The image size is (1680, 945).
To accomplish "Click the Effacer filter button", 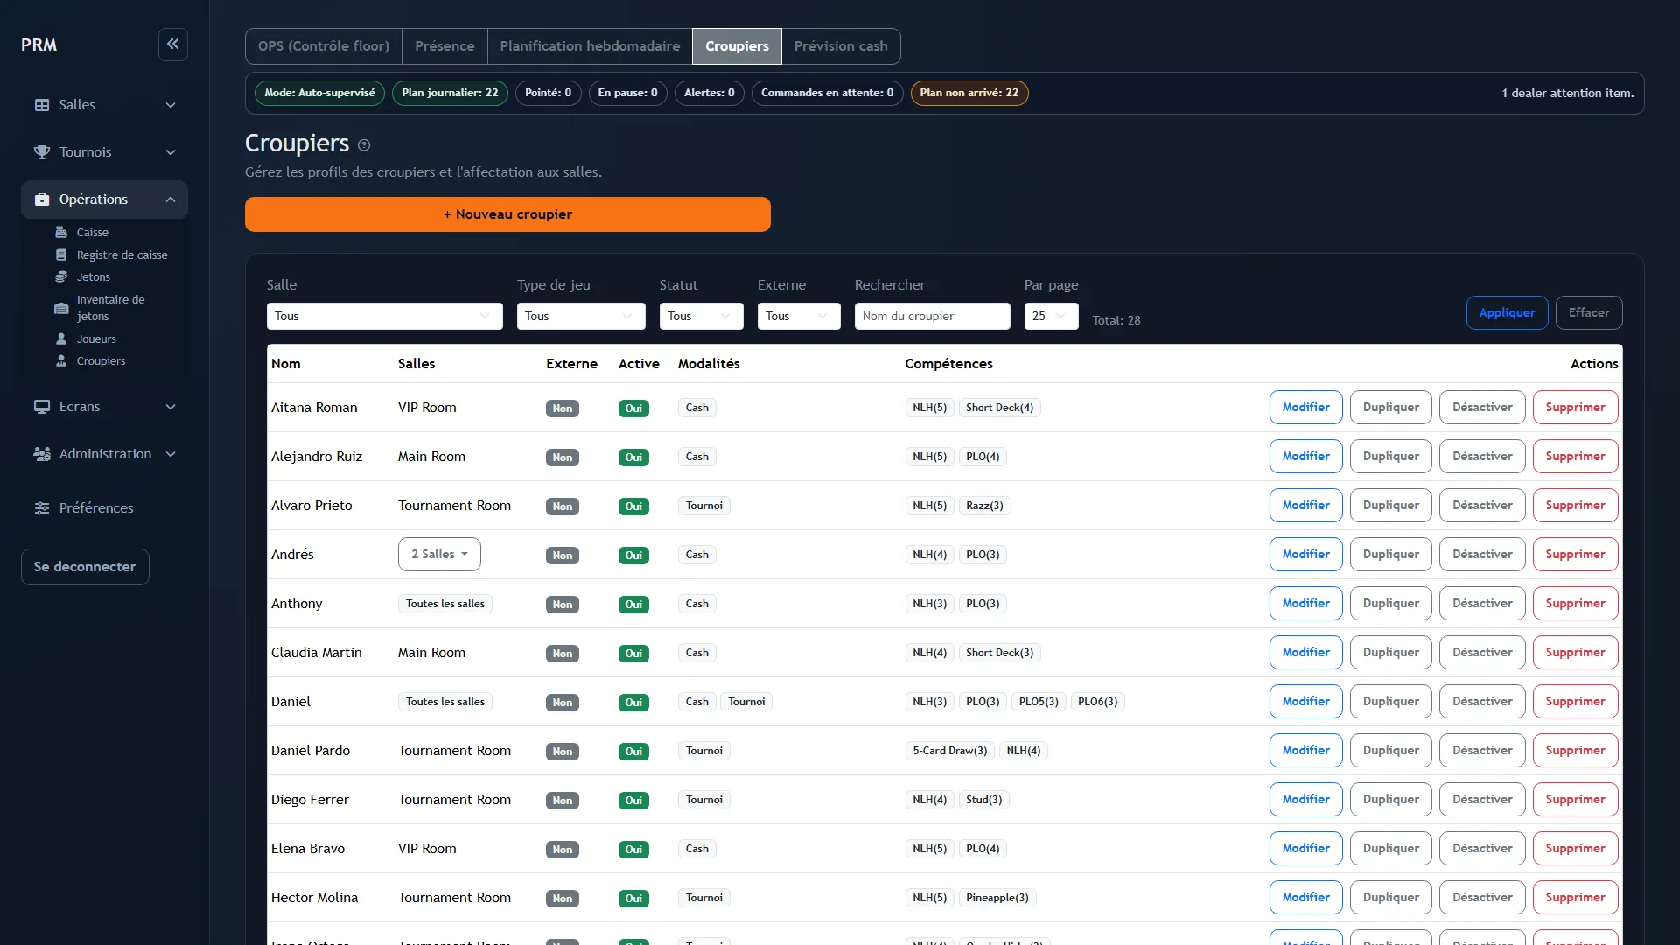I will 1589,312.
